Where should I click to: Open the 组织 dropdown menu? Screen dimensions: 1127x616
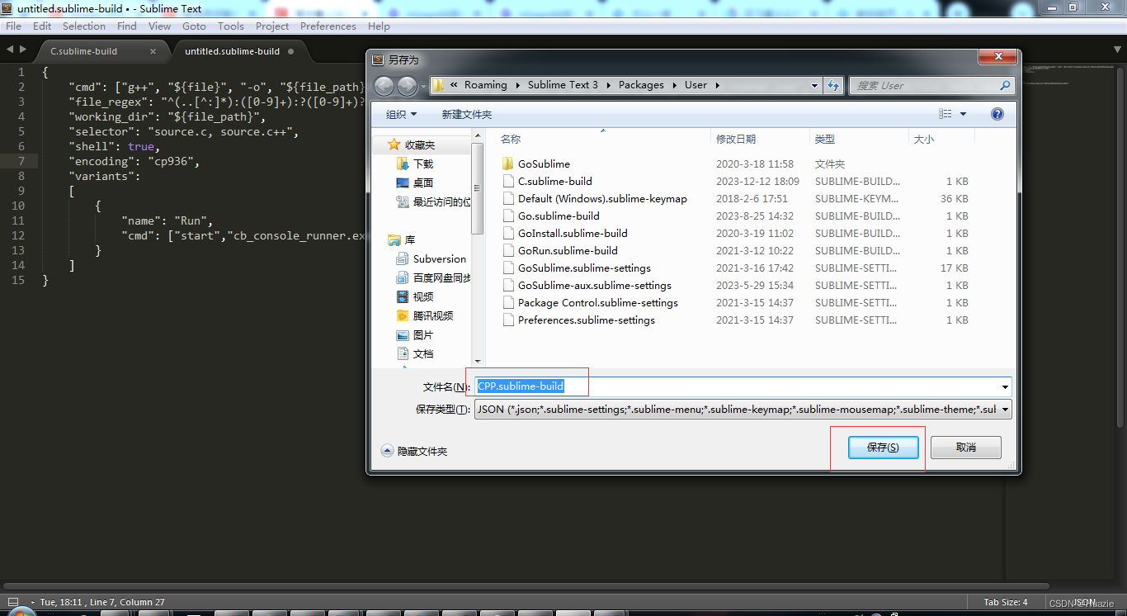click(402, 114)
